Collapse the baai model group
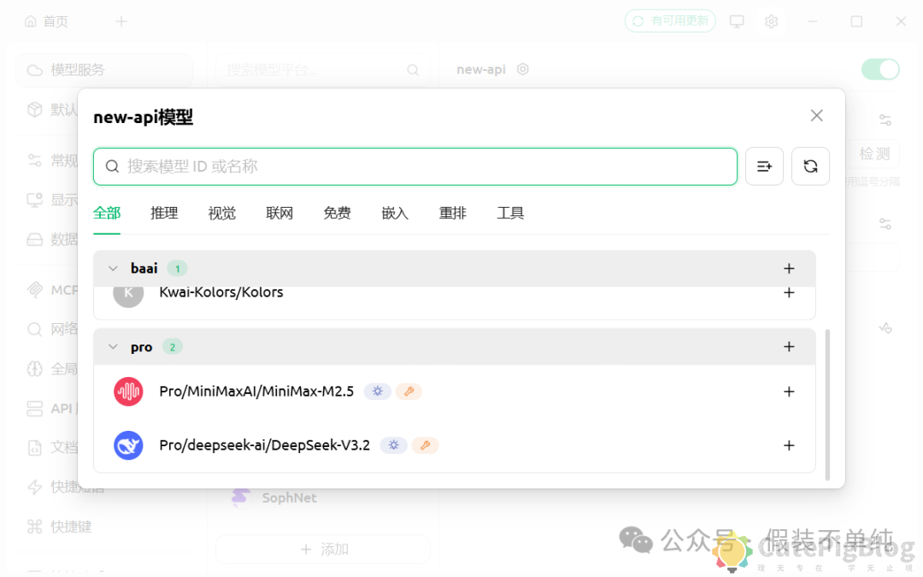The height and width of the screenshot is (577, 923). click(x=113, y=268)
